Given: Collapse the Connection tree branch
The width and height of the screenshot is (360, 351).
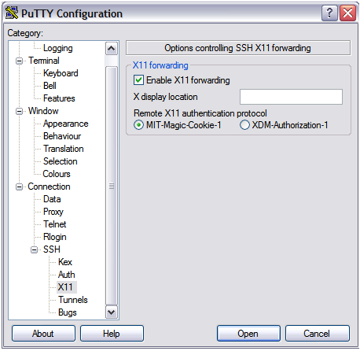Looking at the screenshot, I should point(19,187).
